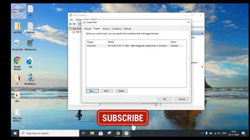Viewport: 250px width, 140px height.
Task: Open the Settings tab in Create Task
Action: (x=127, y=29)
